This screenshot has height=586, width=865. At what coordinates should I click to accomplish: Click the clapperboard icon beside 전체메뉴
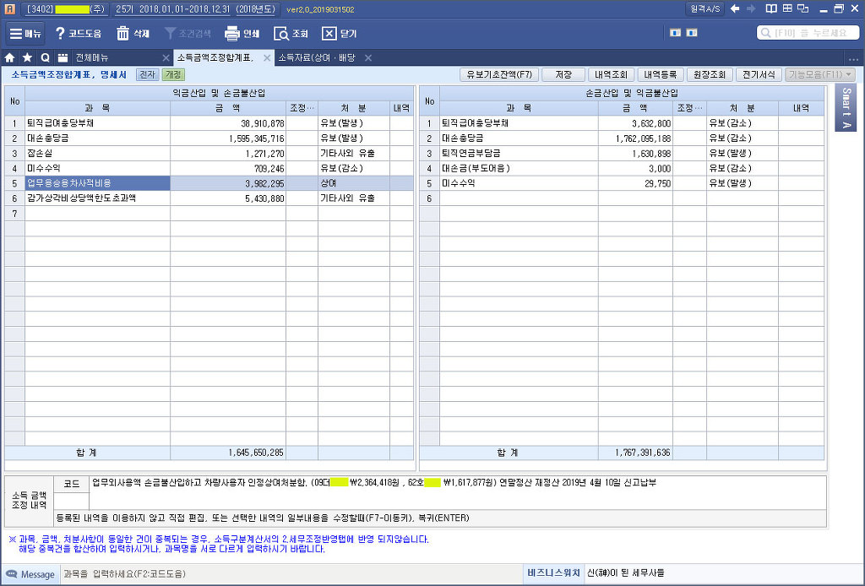63,57
